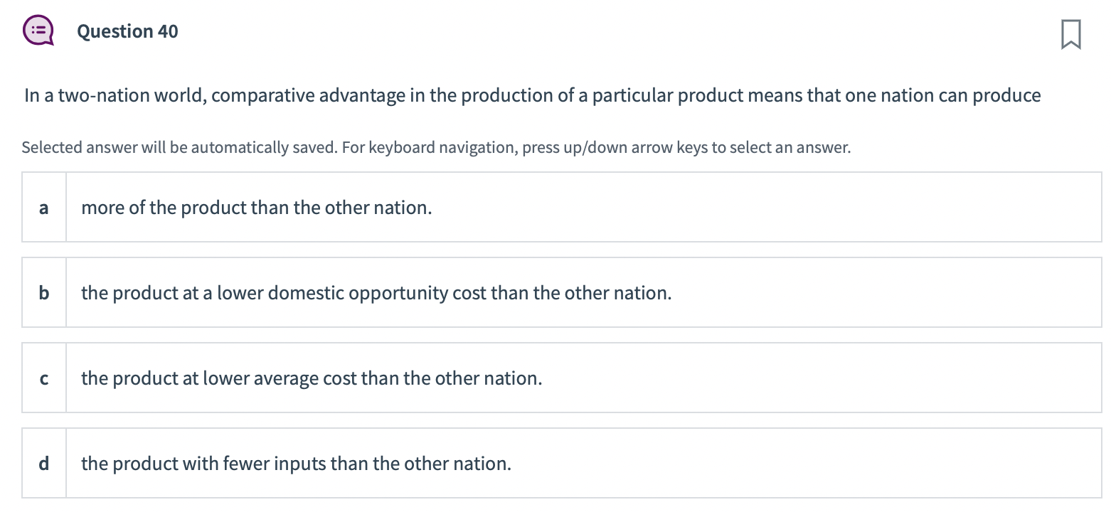Click the question prompt about comparative advantage
This screenshot has width=1111, height=512.
point(532,95)
